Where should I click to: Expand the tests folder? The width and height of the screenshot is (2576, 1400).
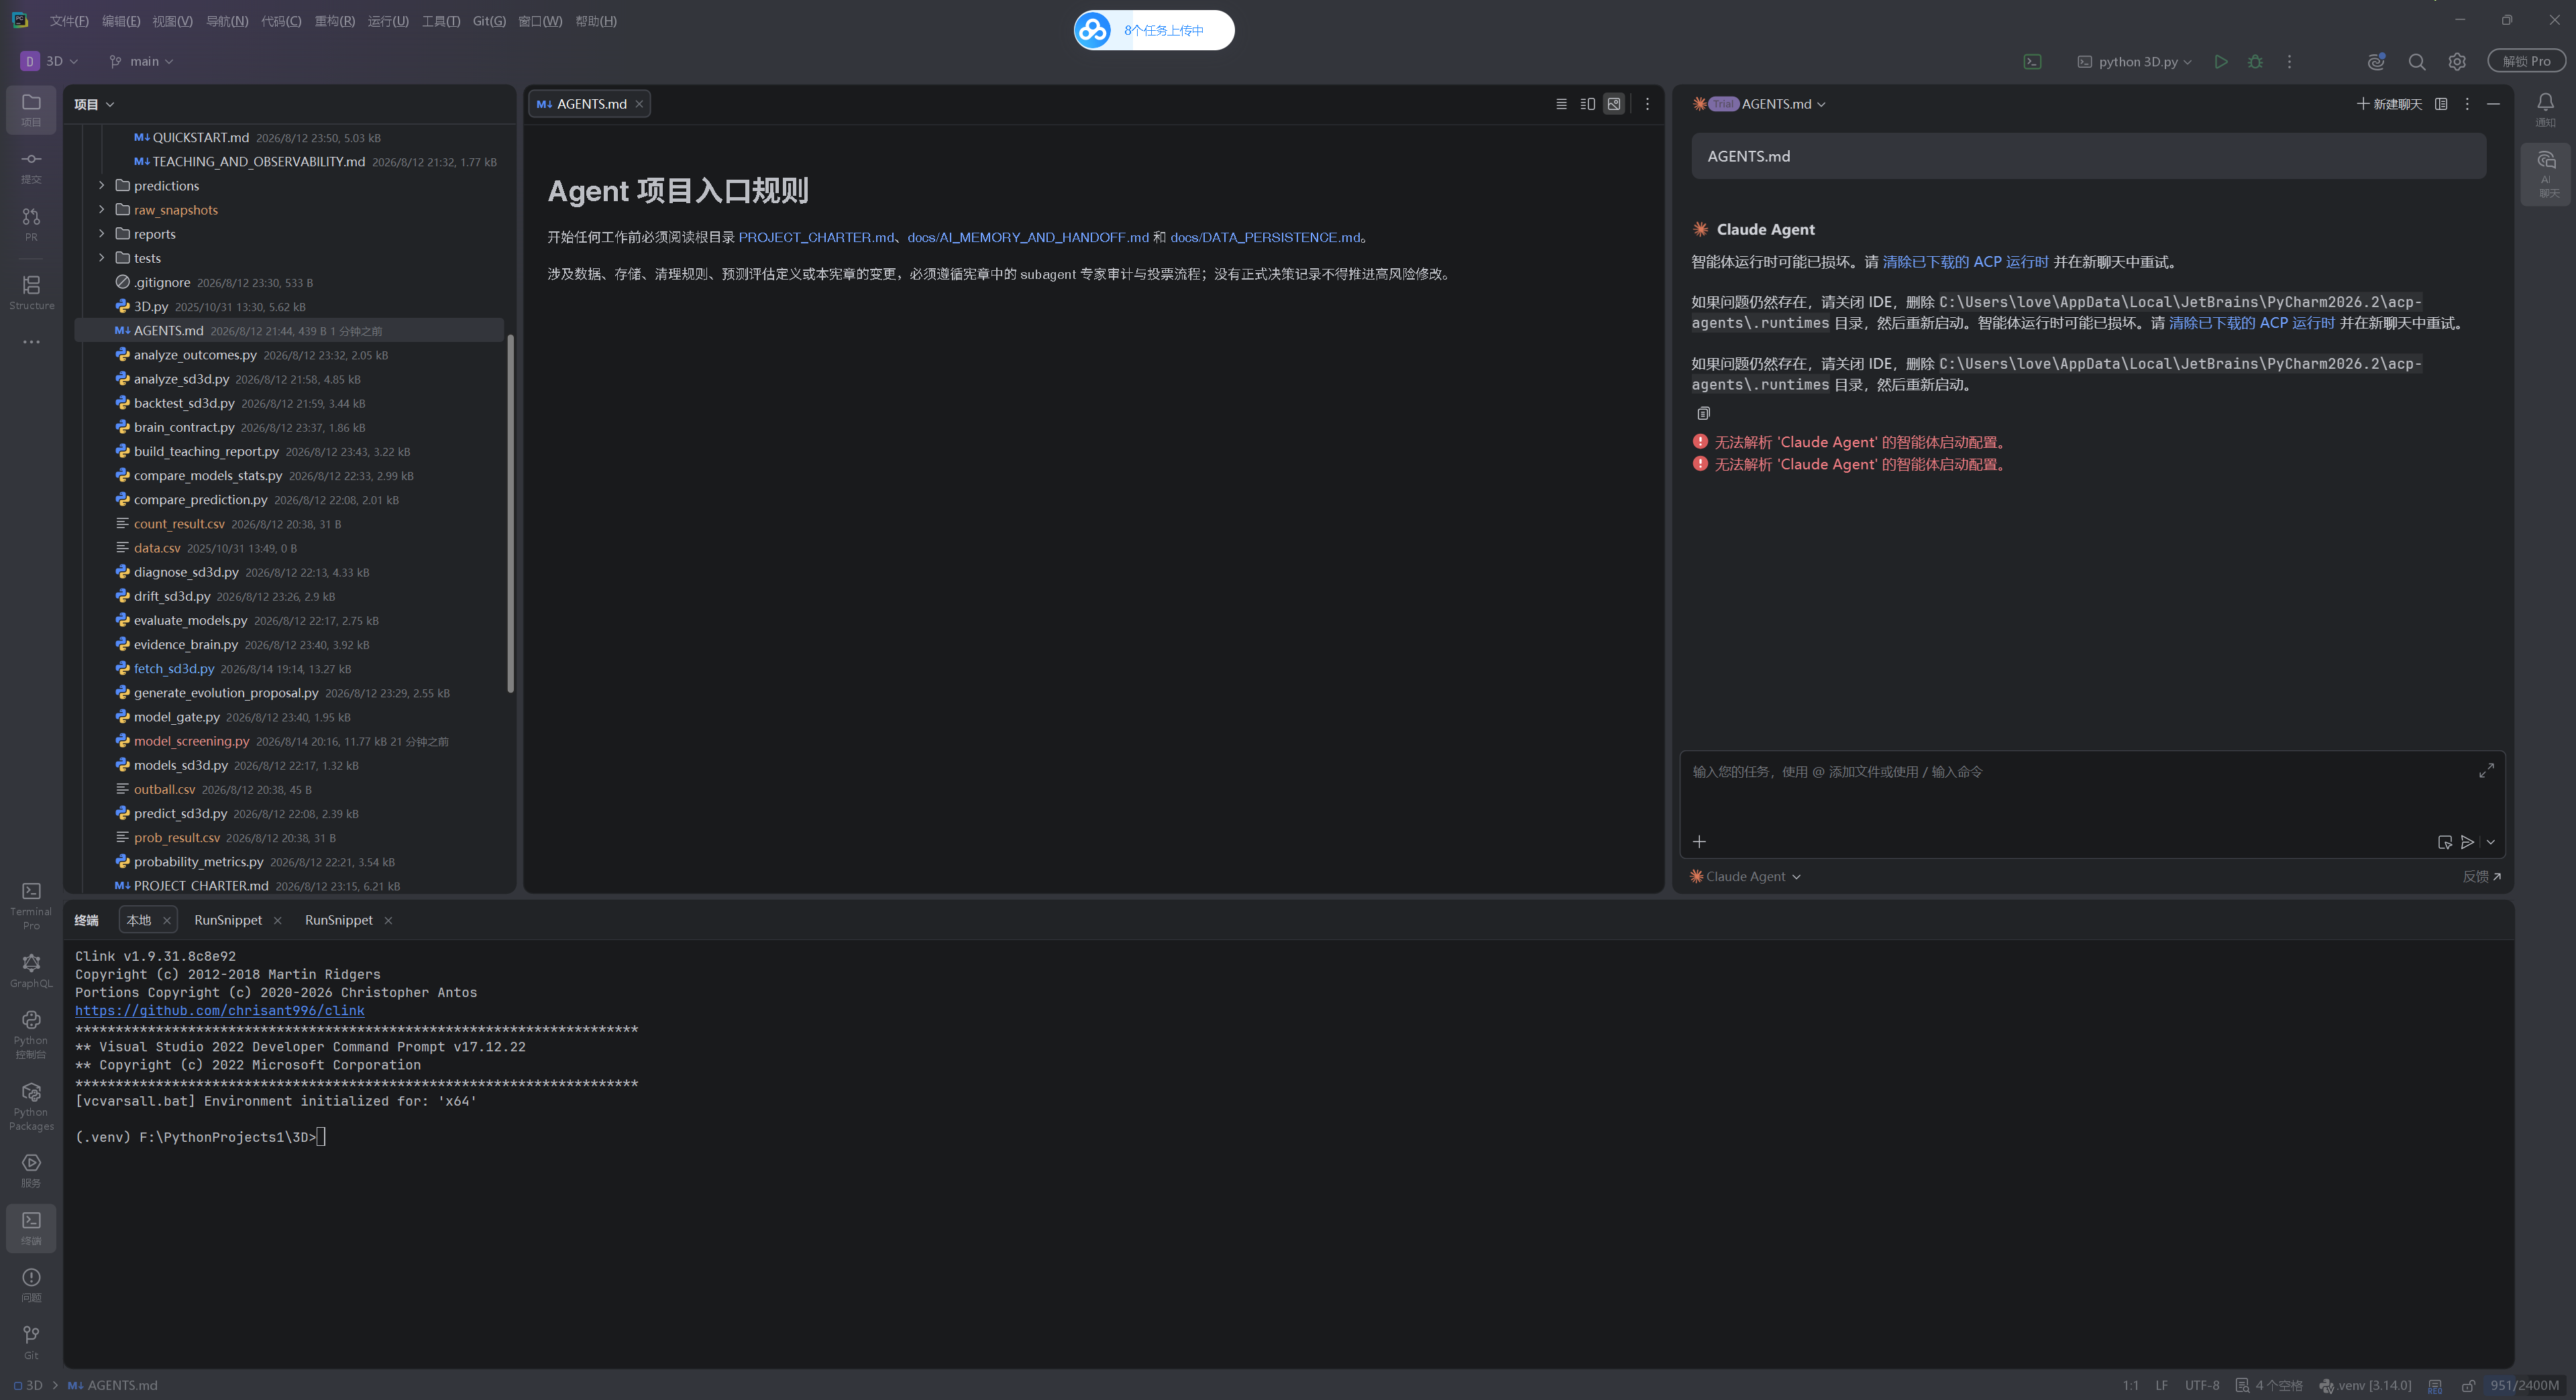(x=101, y=258)
